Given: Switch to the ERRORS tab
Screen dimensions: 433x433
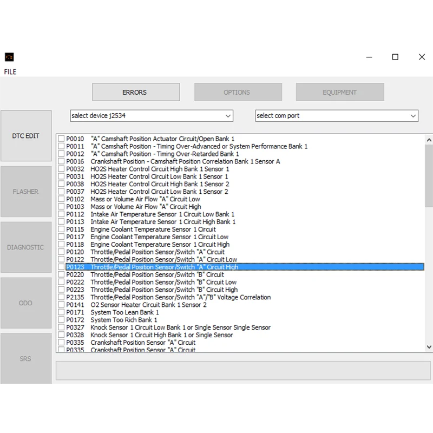Looking at the screenshot, I should (135, 92).
